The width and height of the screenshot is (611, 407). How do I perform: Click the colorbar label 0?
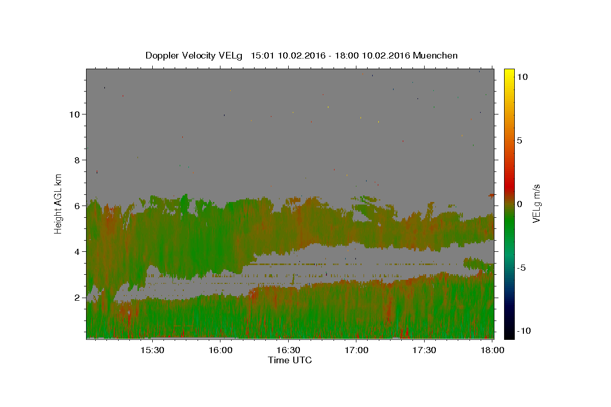[519, 204]
